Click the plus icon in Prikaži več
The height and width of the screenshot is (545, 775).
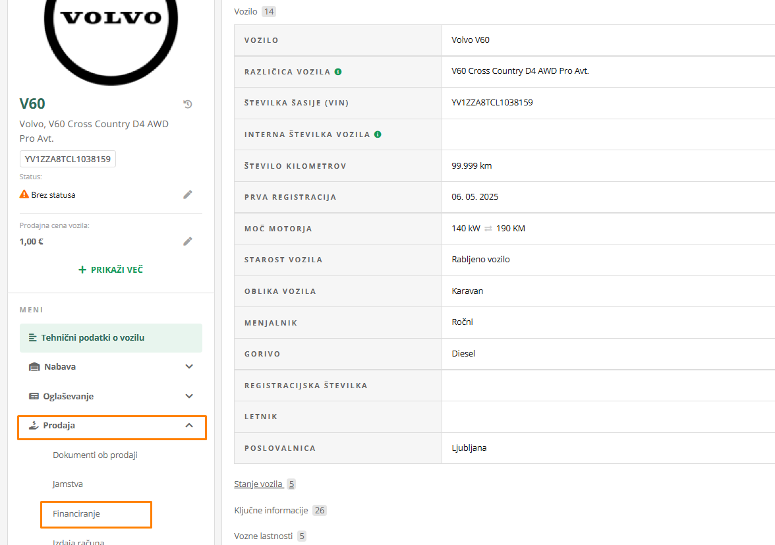(82, 270)
